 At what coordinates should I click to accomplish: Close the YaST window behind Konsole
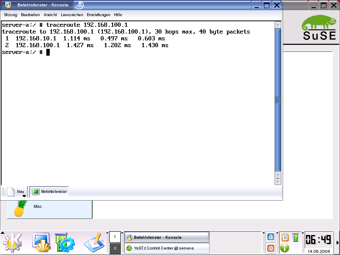[334, 5]
